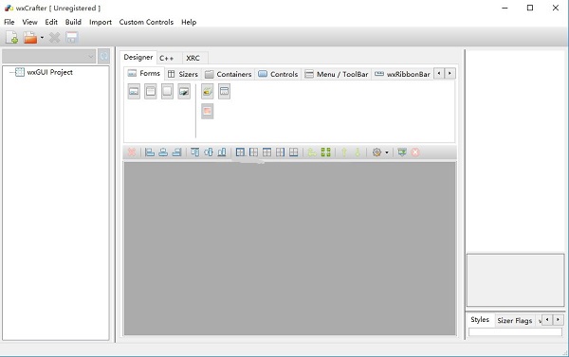
Task: Click the red X delete icon in the designer toolbar
Action: coord(132,152)
